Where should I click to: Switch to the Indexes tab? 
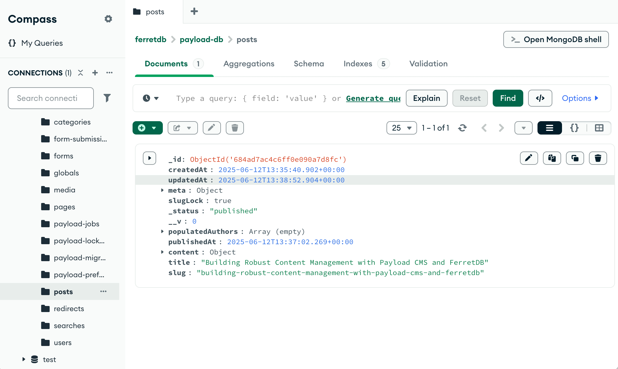click(x=358, y=64)
